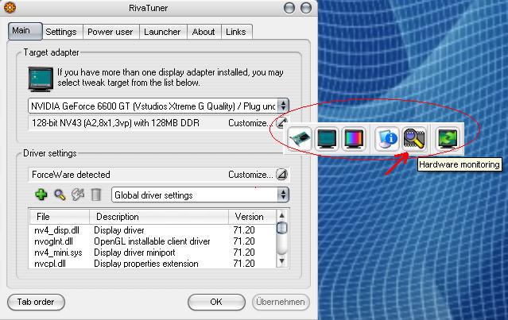Open the color spectrum monitor icon
Viewport: 508px width, 320px height.
(x=354, y=139)
